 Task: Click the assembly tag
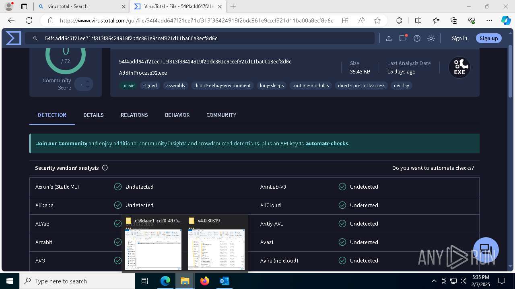pos(176,85)
